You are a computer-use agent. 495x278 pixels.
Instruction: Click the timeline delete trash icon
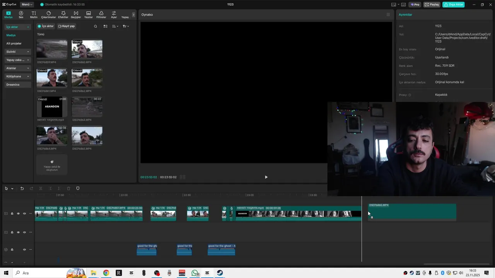pyautogui.click(x=68, y=188)
